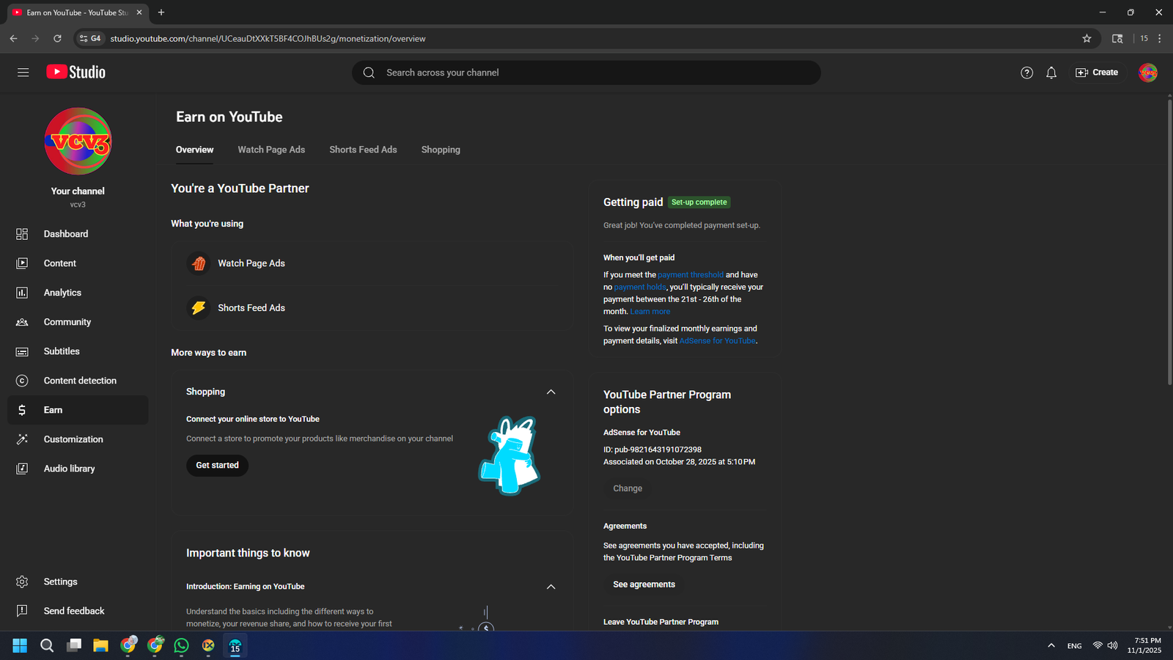Click the ENG language indicator
This screenshot has height=660, width=1173.
[1075, 646]
